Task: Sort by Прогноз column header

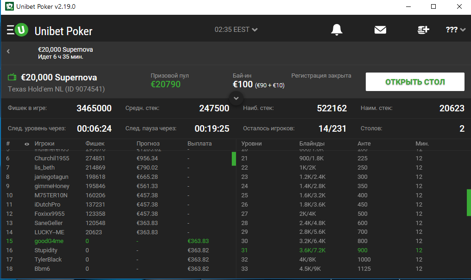Action: (x=148, y=144)
